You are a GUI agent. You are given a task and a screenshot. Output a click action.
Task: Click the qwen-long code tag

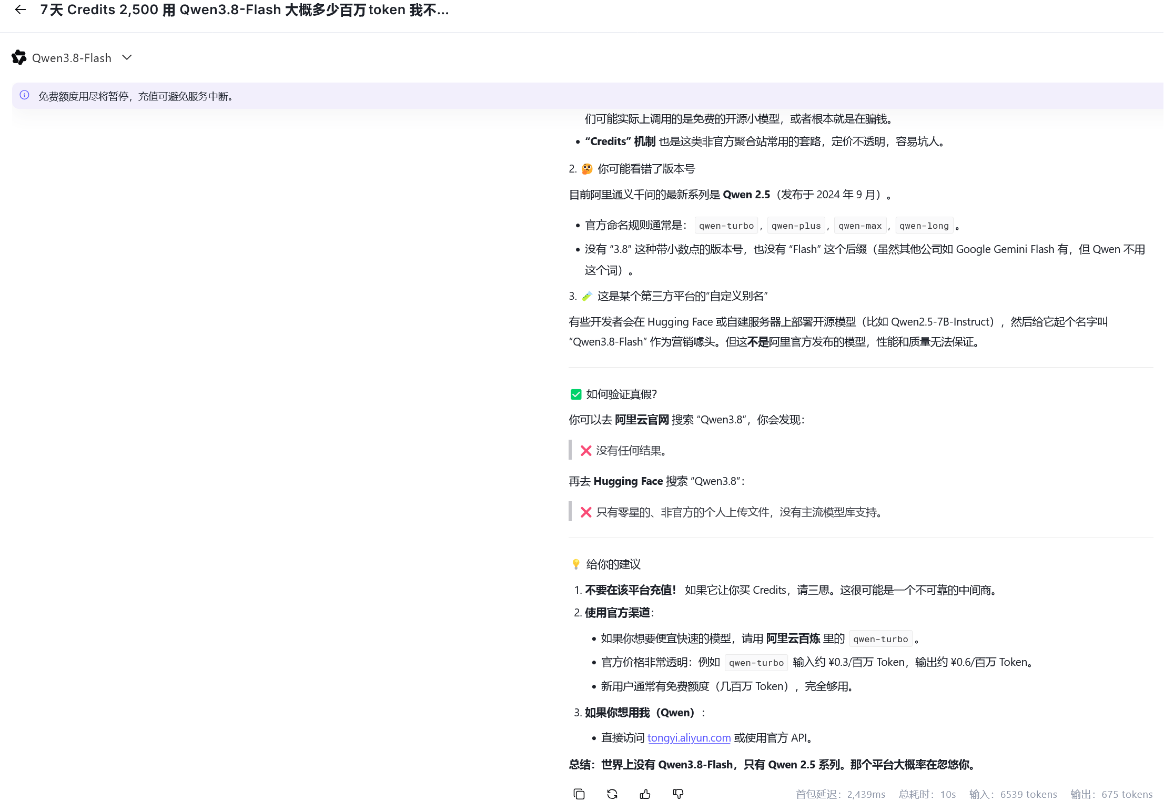pos(924,226)
